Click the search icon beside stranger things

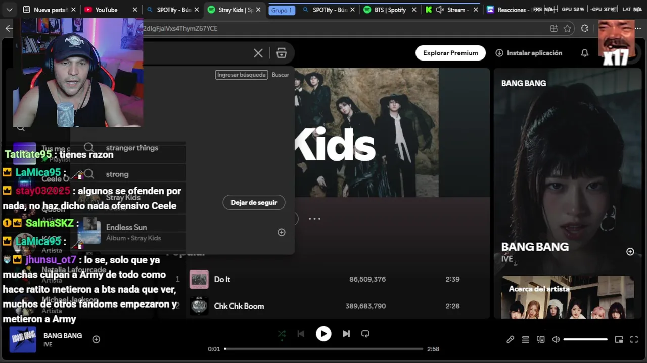pos(89,148)
